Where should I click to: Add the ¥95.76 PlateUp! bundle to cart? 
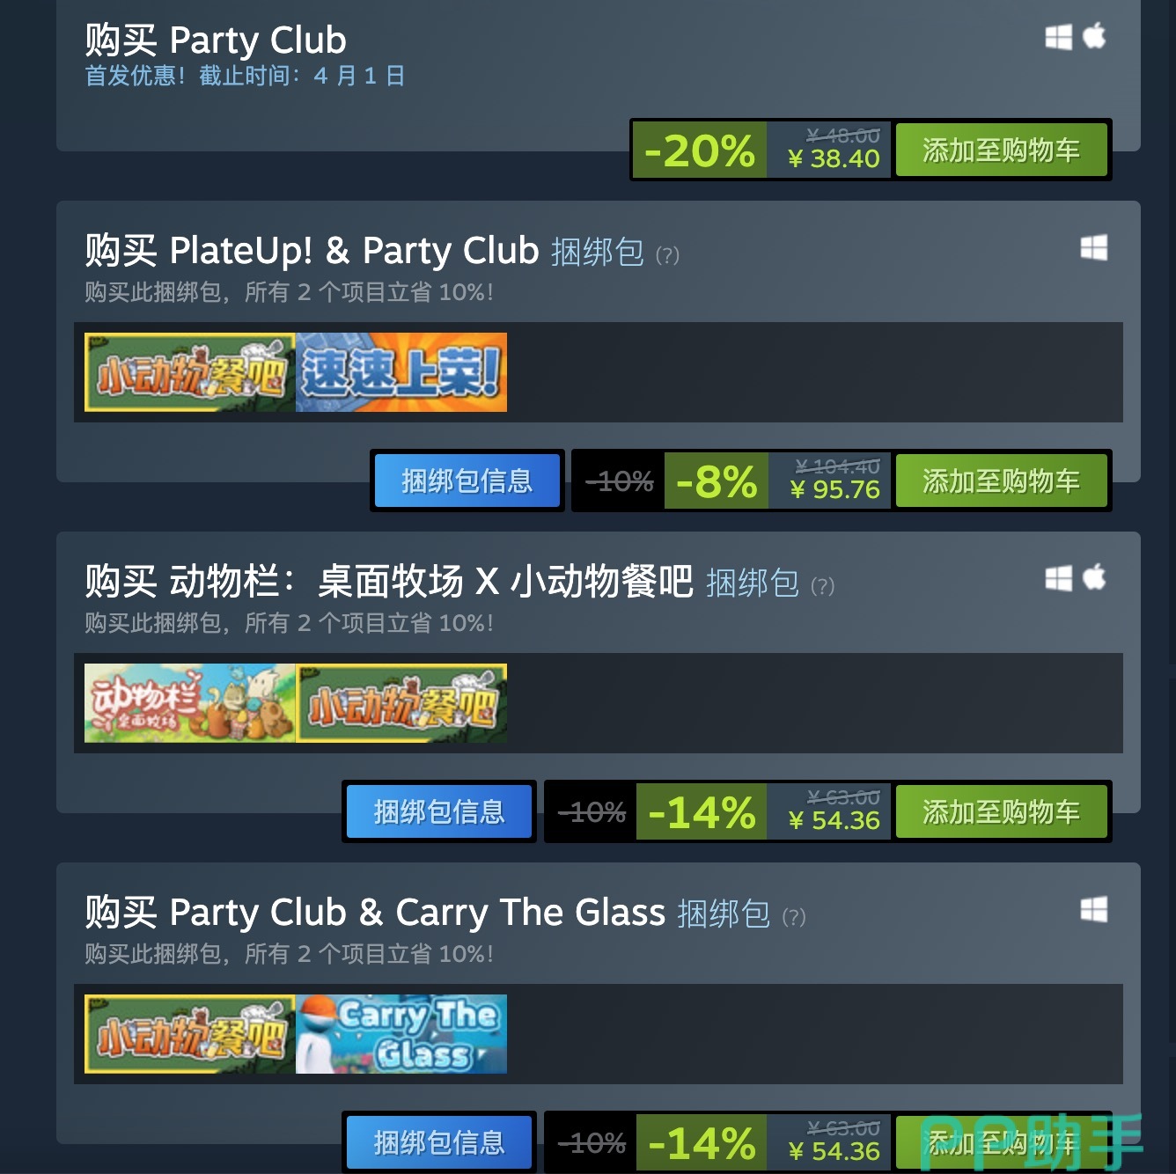tap(1002, 481)
